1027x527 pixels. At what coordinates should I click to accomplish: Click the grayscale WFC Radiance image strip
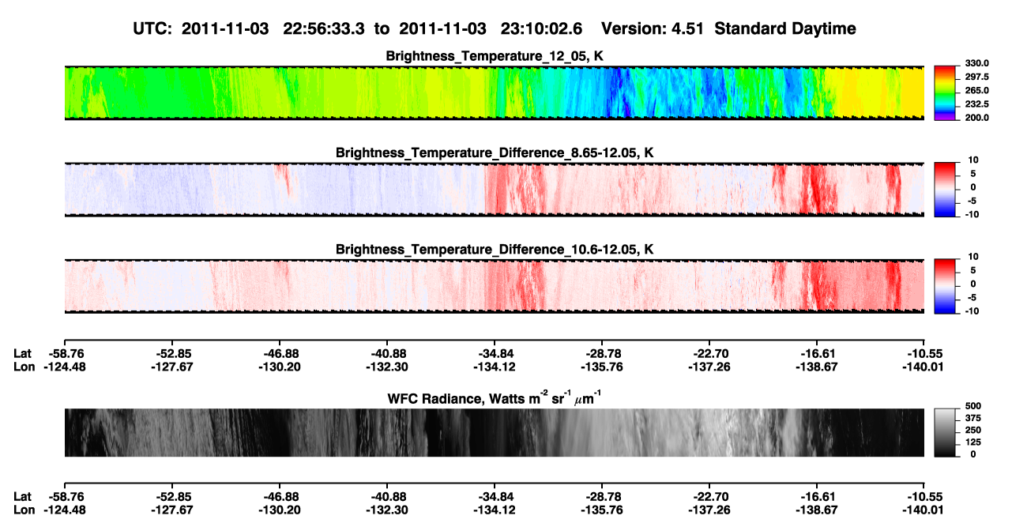click(x=494, y=432)
